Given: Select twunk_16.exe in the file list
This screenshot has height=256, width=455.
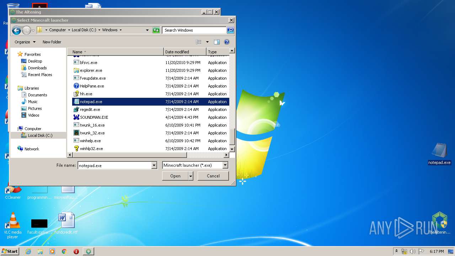Looking at the screenshot, I should click(92, 125).
